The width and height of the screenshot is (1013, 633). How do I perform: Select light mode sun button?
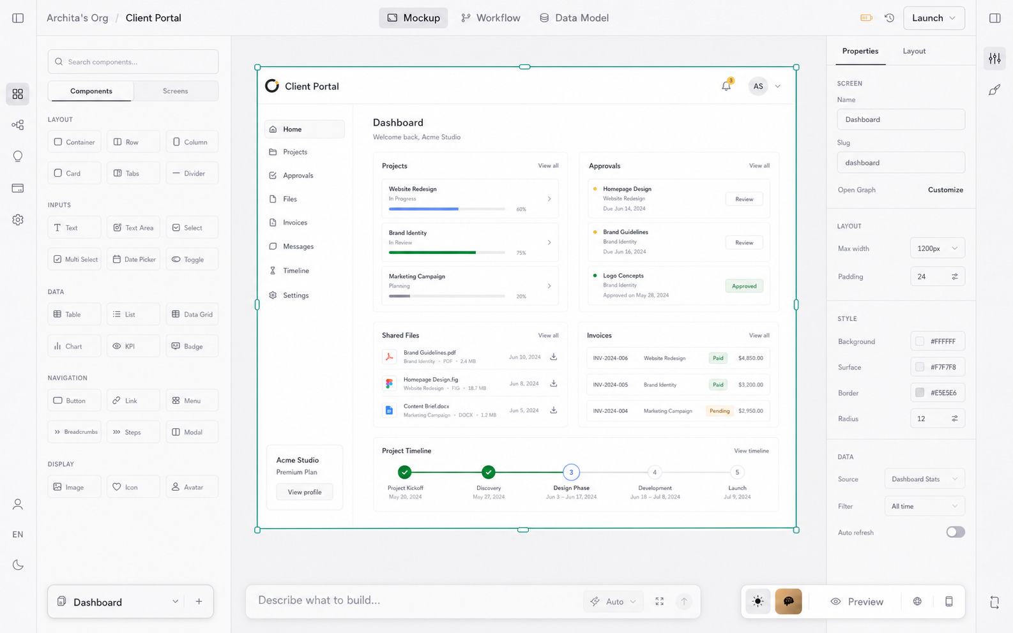click(758, 602)
